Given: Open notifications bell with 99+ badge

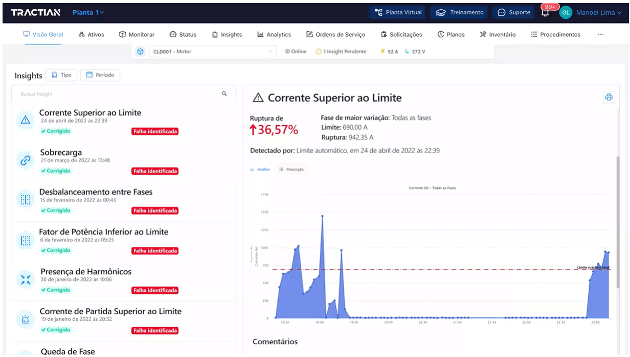Looking at the screenshot, I should click(x=546, y=12).
